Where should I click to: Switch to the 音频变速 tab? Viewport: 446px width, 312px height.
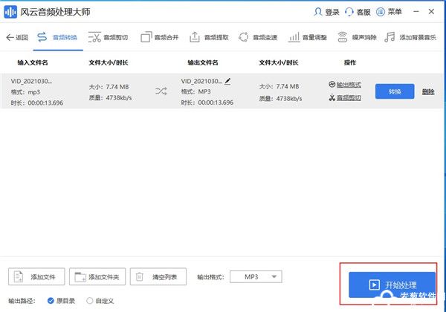click(258, 37)
